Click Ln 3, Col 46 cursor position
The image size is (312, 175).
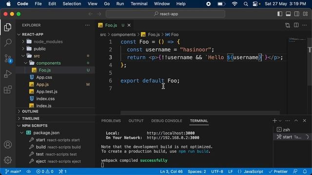point(171,172)
